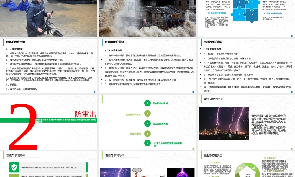
Task: Click agenda label '雷击现象的形成' beside circle 1
Action: point(160,104)
